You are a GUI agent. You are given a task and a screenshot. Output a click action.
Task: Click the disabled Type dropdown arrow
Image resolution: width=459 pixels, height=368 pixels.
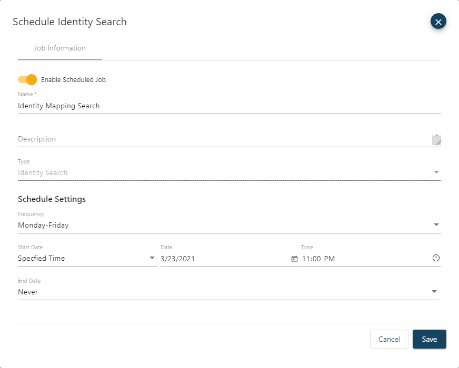point(436,172)
